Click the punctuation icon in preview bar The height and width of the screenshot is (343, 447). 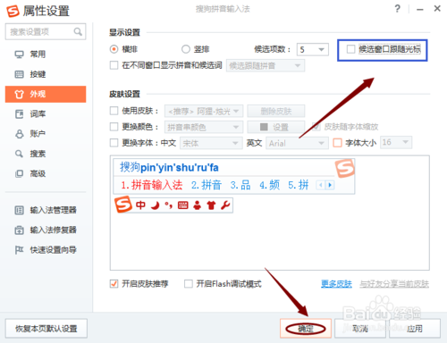[x=169, y=205]
